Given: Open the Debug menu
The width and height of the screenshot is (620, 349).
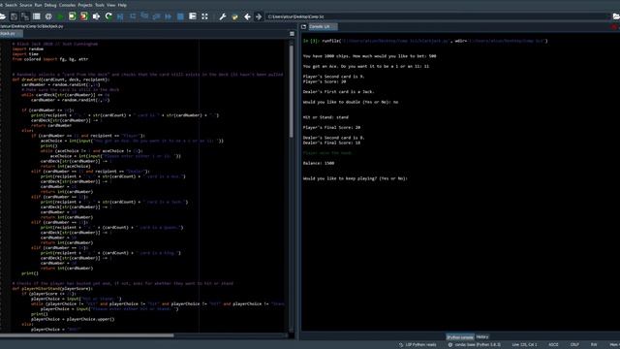Looking at the screenshot, I should (50, 5).
